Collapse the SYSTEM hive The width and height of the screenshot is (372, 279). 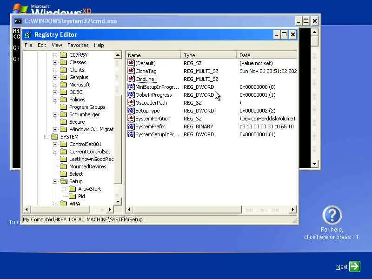[46, 137]
